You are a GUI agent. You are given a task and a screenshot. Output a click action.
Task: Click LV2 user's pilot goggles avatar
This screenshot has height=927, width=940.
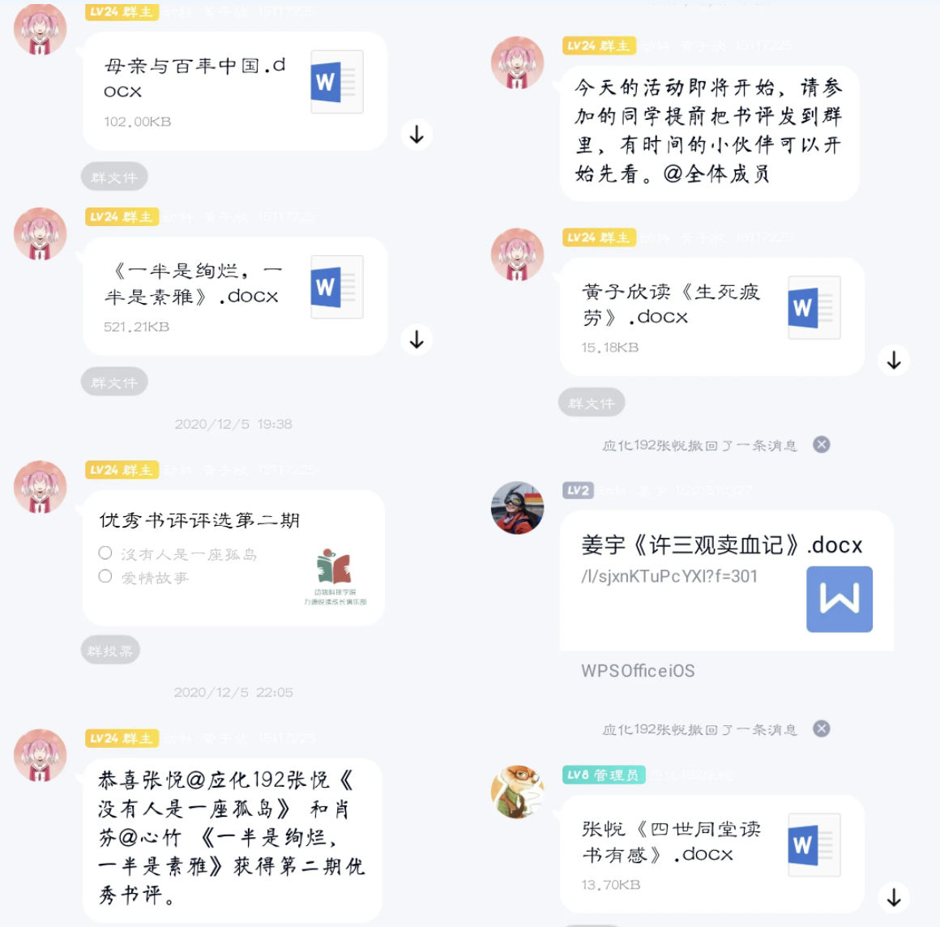coord(517,507)
